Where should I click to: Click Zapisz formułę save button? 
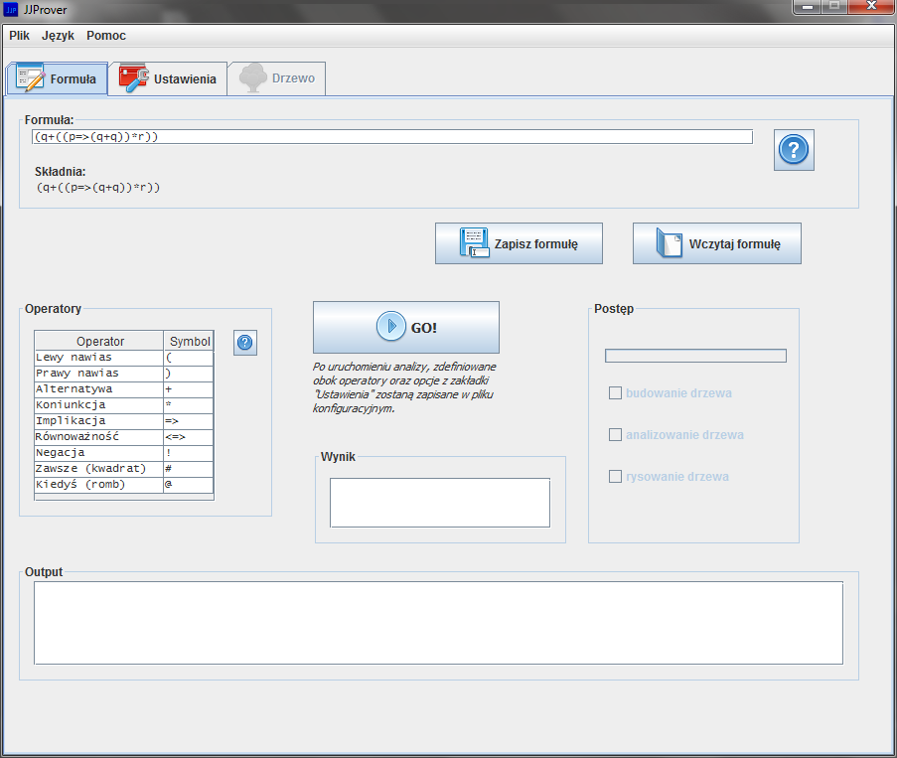(519, 243)
